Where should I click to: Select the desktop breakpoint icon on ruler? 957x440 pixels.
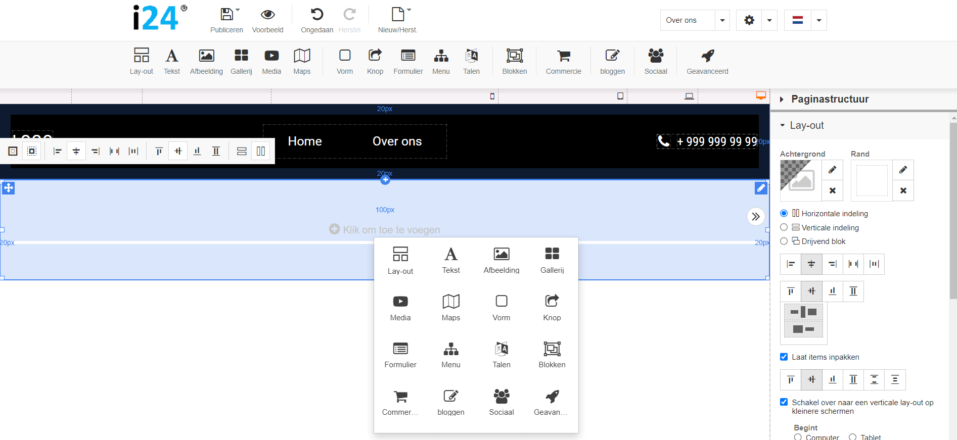click(x=761, y=95)
